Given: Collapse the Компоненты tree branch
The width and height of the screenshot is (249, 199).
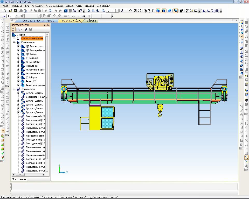Looking at the screenshot, I should (x=14, y=42).
